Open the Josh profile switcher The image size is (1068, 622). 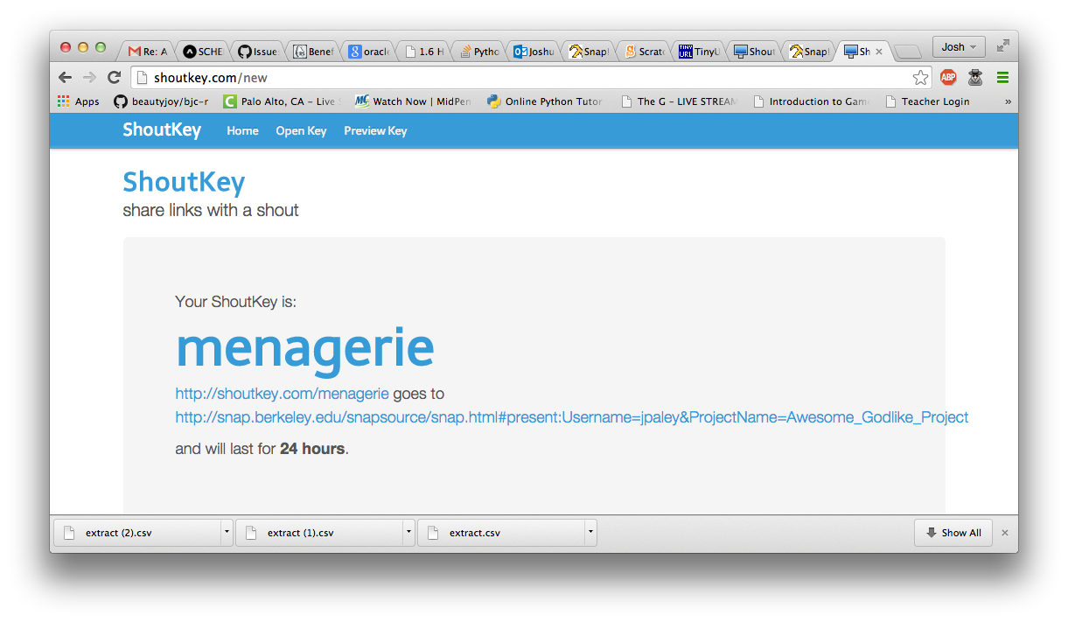(x=959, y=47)
